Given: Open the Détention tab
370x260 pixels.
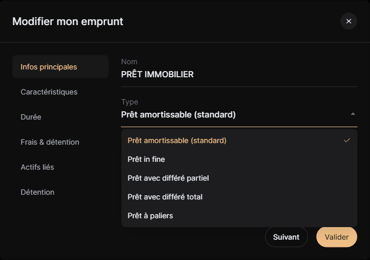Looking at the screenshot, I should pyautogui.click(x=37, y=192).
